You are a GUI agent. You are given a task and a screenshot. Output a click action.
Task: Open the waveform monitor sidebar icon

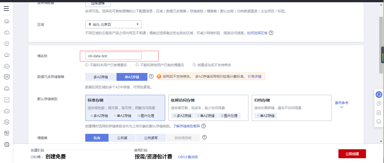point(7,100)
